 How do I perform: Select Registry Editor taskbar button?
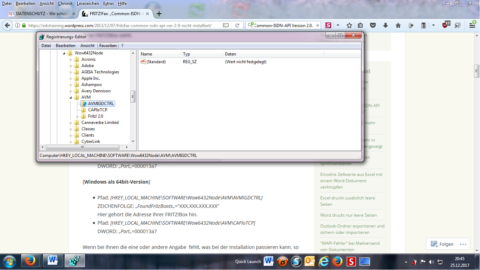(x=75, y=261)
